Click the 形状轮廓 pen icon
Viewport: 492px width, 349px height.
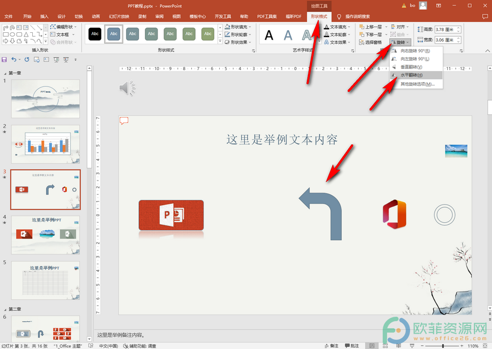coord(227,34)
